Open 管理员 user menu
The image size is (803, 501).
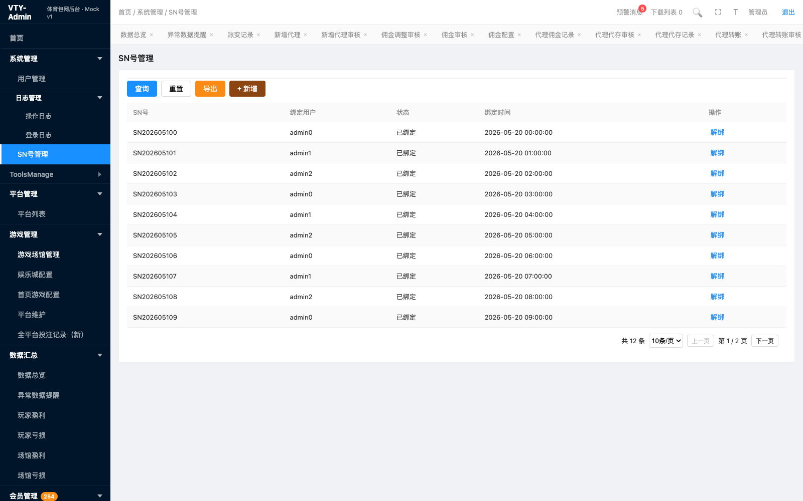[x=758, y=13]
